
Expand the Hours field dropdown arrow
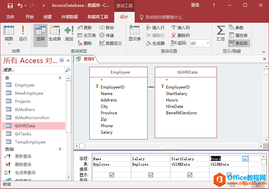click(245, 158)
